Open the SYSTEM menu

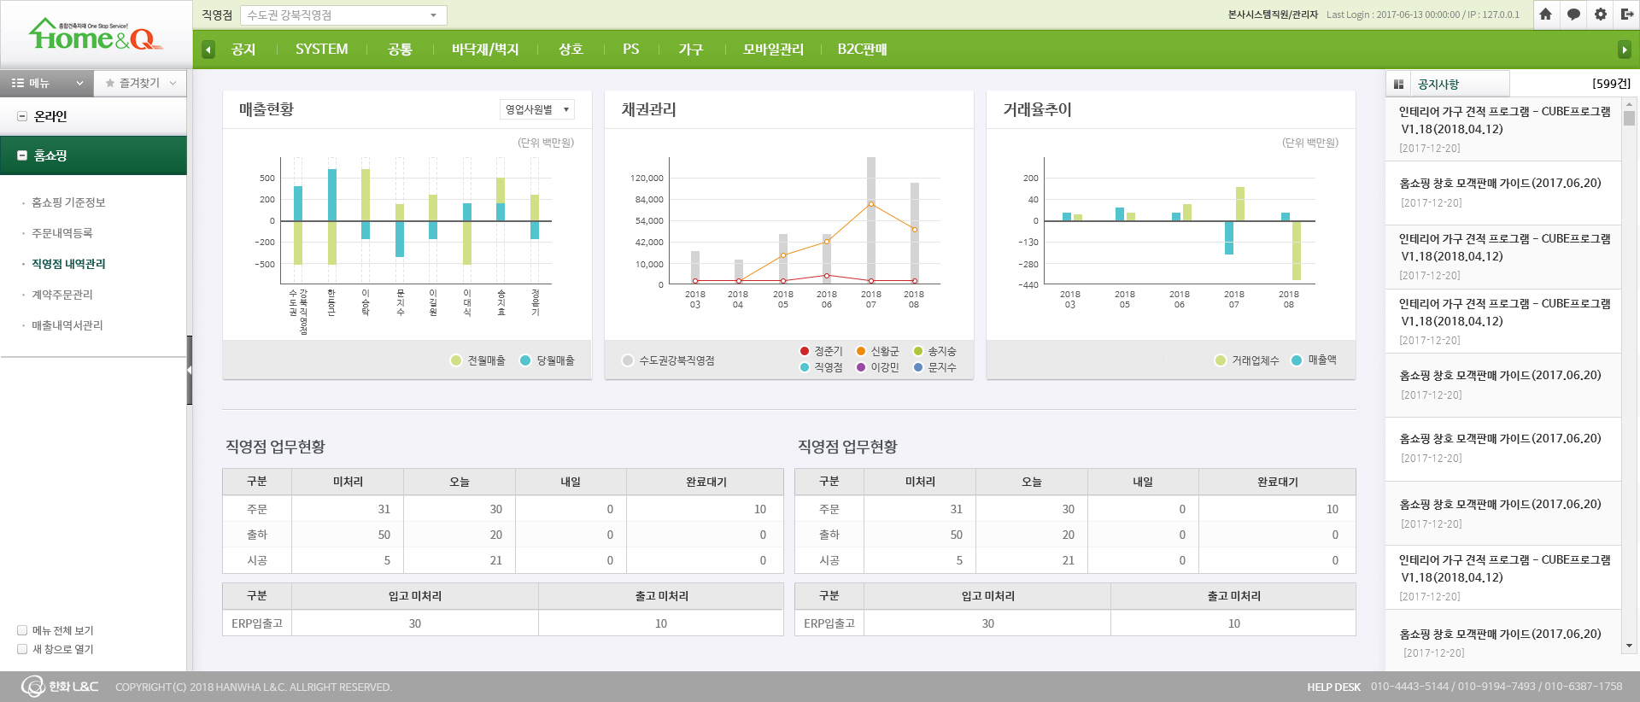[x=321, y=50]
